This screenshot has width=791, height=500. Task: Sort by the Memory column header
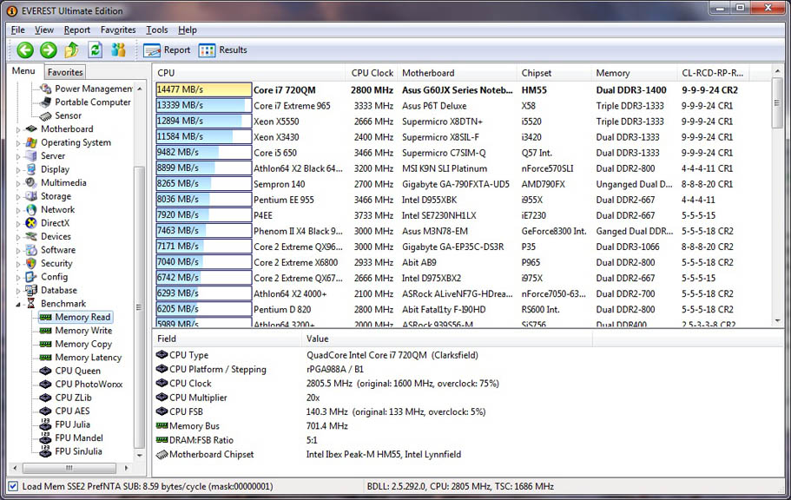click(634, 73)
